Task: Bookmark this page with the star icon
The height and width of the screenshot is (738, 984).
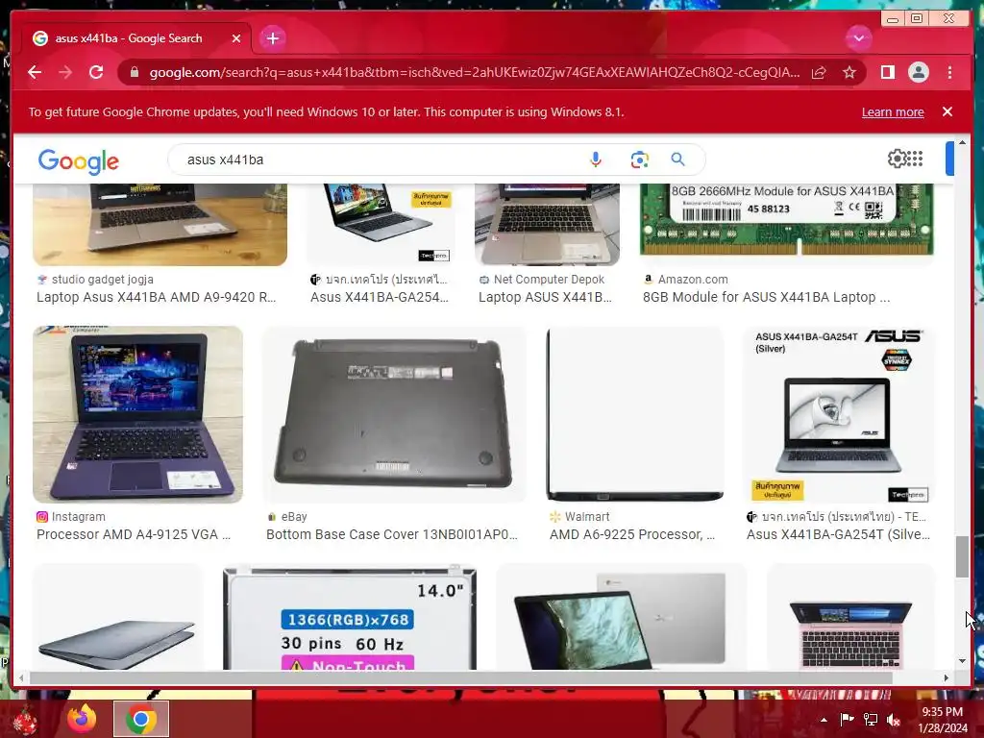Action: (x=849, y=72)
